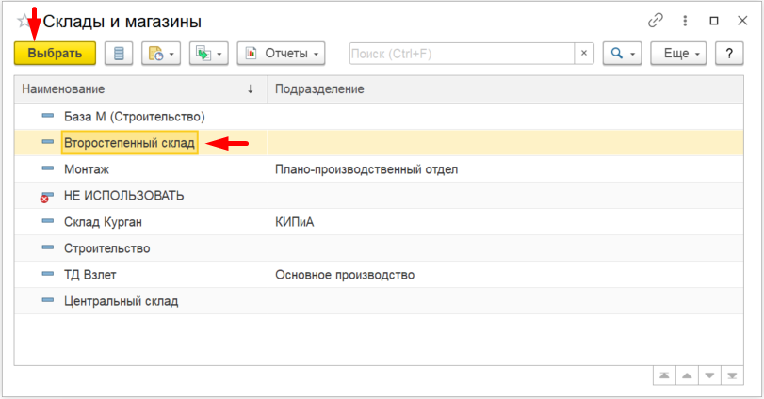The width and height of the screenshot is (764, 399).
Task: Click the item icon beside Центральный склад
Action: point(48,300)
